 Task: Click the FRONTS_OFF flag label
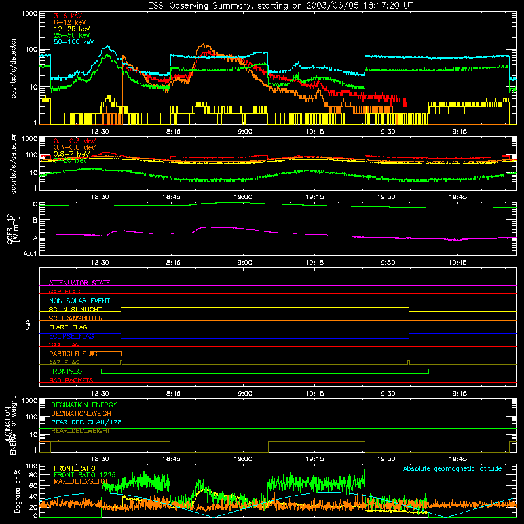(x=69, y=371)
